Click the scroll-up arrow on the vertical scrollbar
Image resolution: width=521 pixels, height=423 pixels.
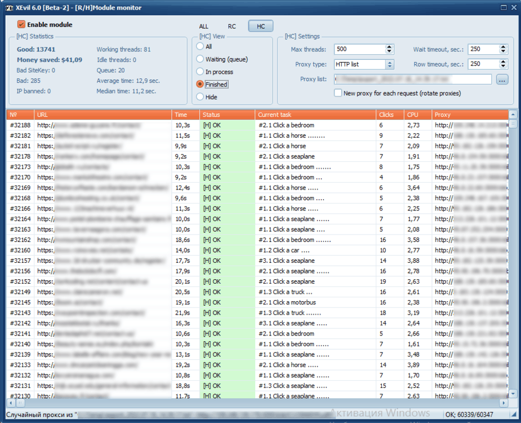click(x=513, y=114)
